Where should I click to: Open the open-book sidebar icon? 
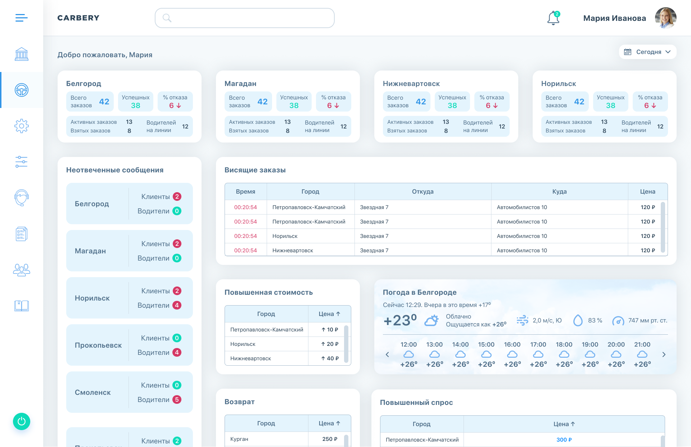tap(22, 306)
